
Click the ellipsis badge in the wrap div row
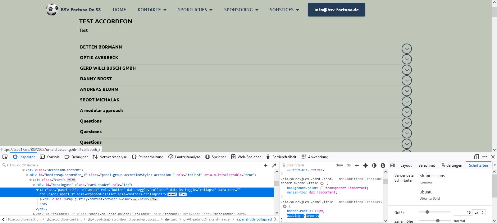(135, 199)
